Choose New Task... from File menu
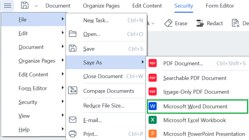 click(106, 20)
